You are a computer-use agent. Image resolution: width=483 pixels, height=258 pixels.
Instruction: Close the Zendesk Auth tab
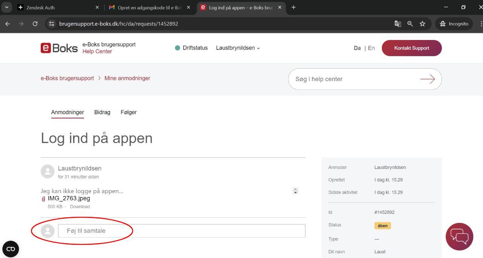tap(97, 7)
